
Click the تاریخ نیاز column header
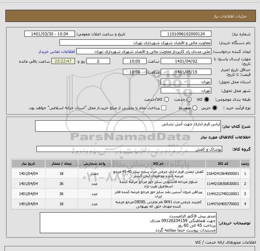point(28,164)
